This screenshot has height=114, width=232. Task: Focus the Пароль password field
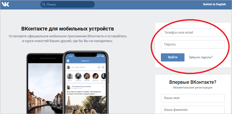193,44
